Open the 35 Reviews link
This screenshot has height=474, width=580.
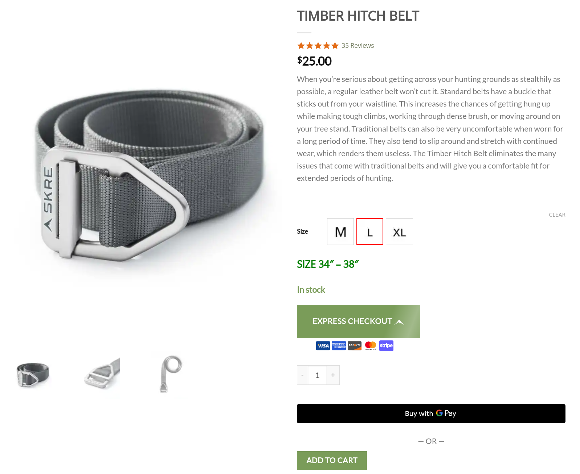(x=358, y=46)
